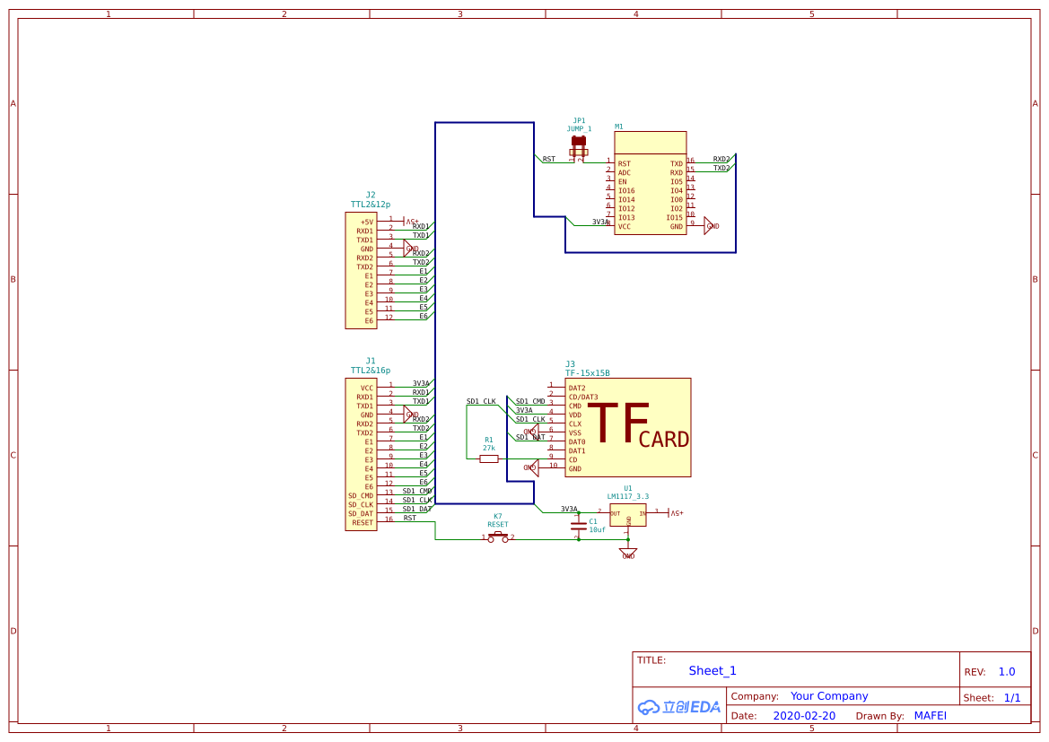Click the TTL2&12p label under J2
Image resolution: width=1049 pixels, height=742 pixels.
371,204
